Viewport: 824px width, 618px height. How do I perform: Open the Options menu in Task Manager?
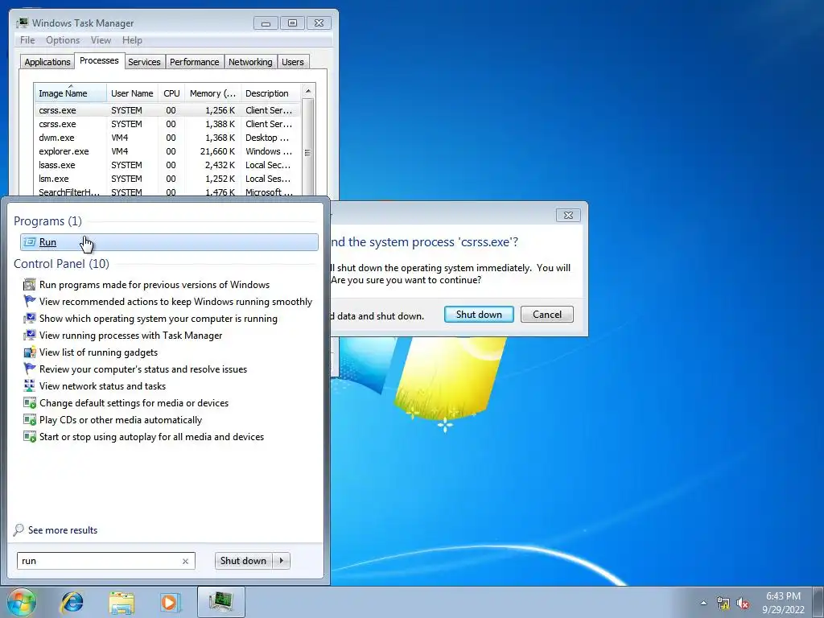coord(63,40)
